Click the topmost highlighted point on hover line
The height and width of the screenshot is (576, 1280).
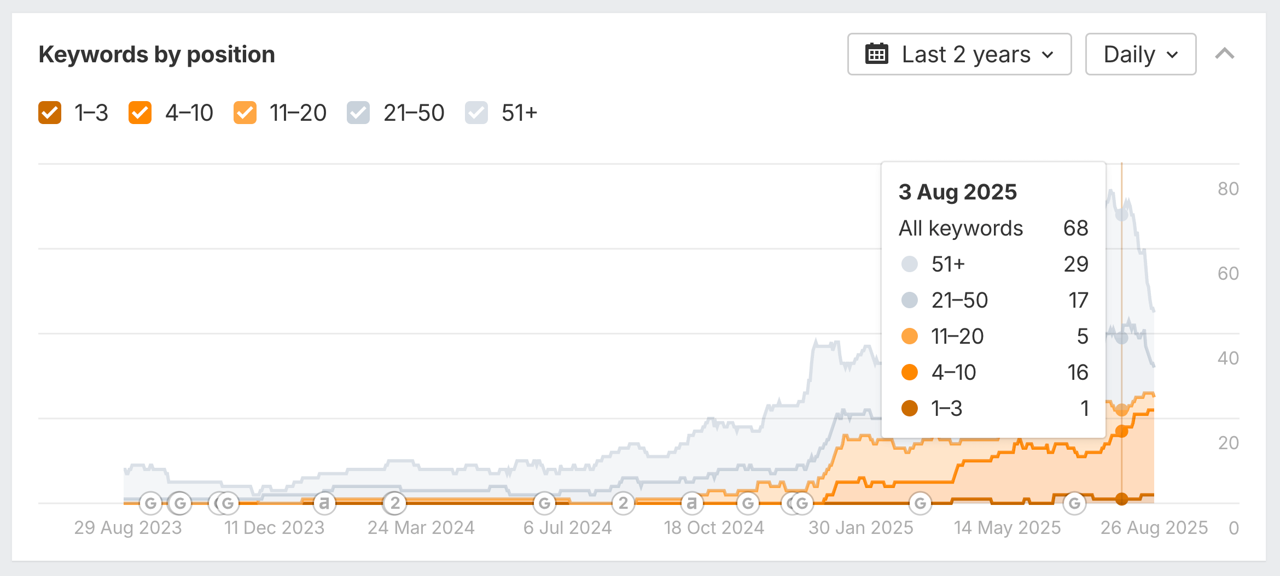pyautogui.click(x=1121, y=214)
